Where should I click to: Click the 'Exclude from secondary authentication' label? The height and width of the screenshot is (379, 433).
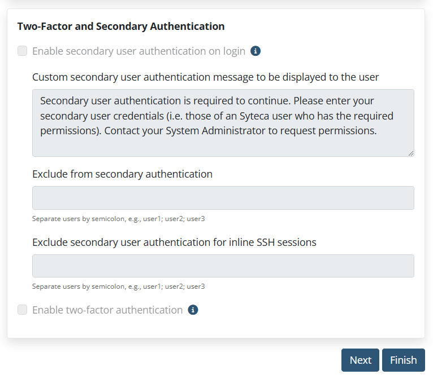(122, 174)
